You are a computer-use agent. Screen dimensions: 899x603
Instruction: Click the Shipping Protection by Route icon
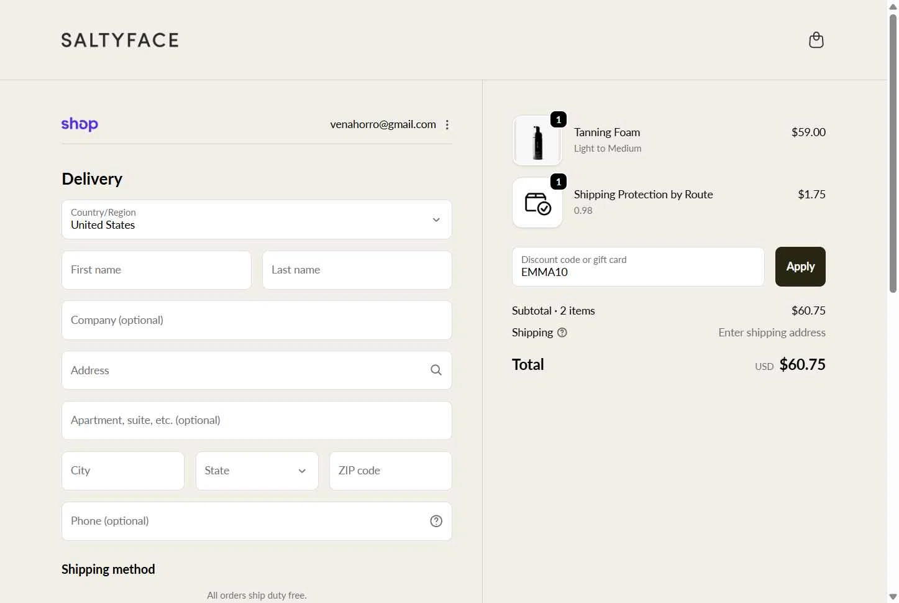point(537,203)
